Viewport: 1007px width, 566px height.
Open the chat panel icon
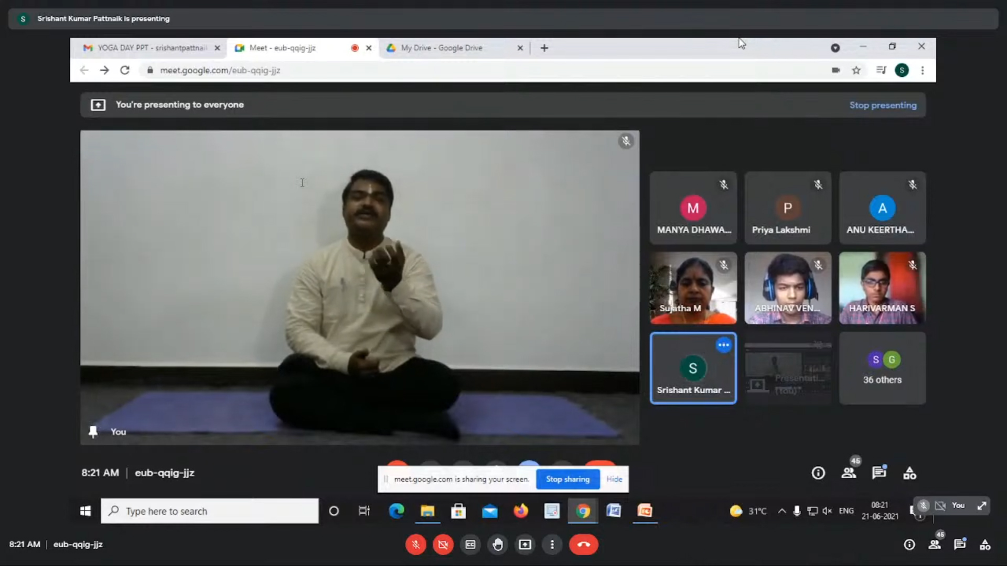click(960, 544)
